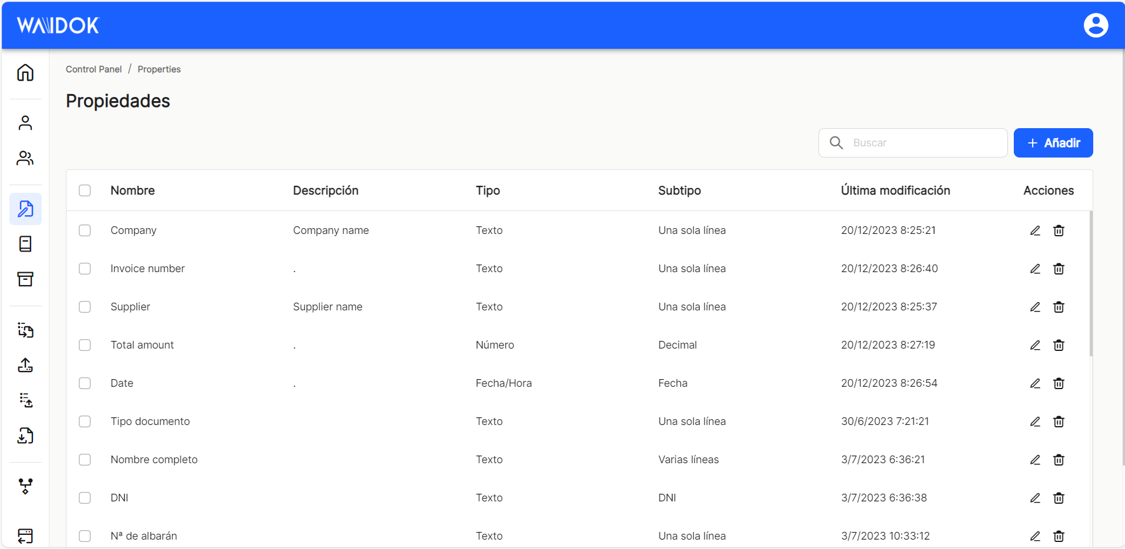The width and height of the screenshot is (1125, 549).
Task: Sort by Tipo column header
Action: click(488, 190)
